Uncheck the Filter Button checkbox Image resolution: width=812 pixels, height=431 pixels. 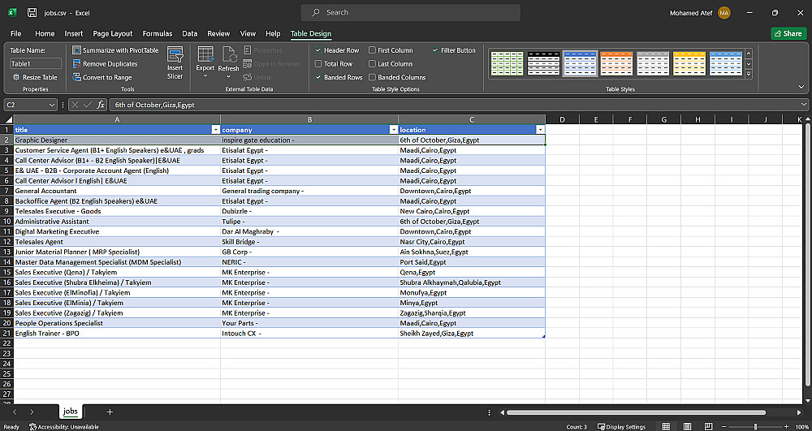[x=435, y=50]
